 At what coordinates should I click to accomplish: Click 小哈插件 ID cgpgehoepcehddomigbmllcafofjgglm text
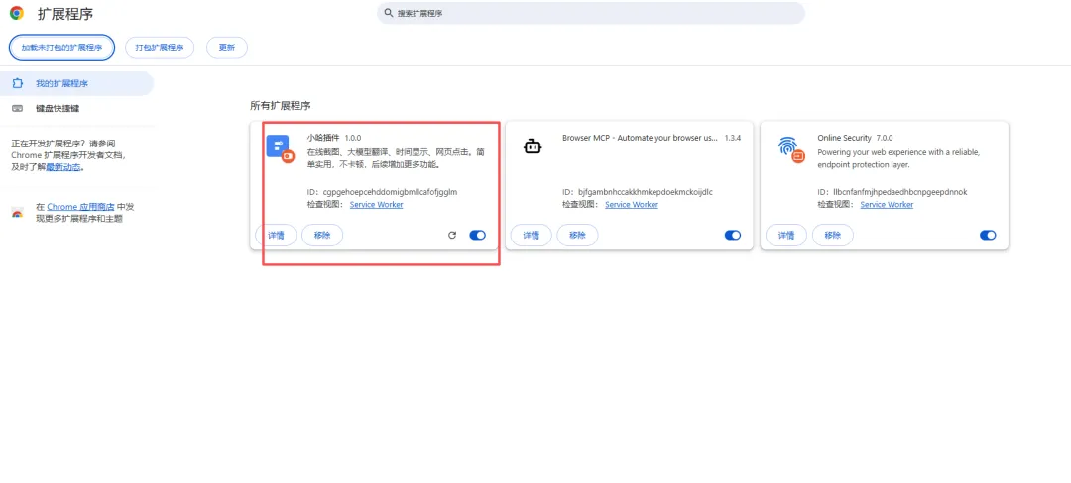[382, 192]
